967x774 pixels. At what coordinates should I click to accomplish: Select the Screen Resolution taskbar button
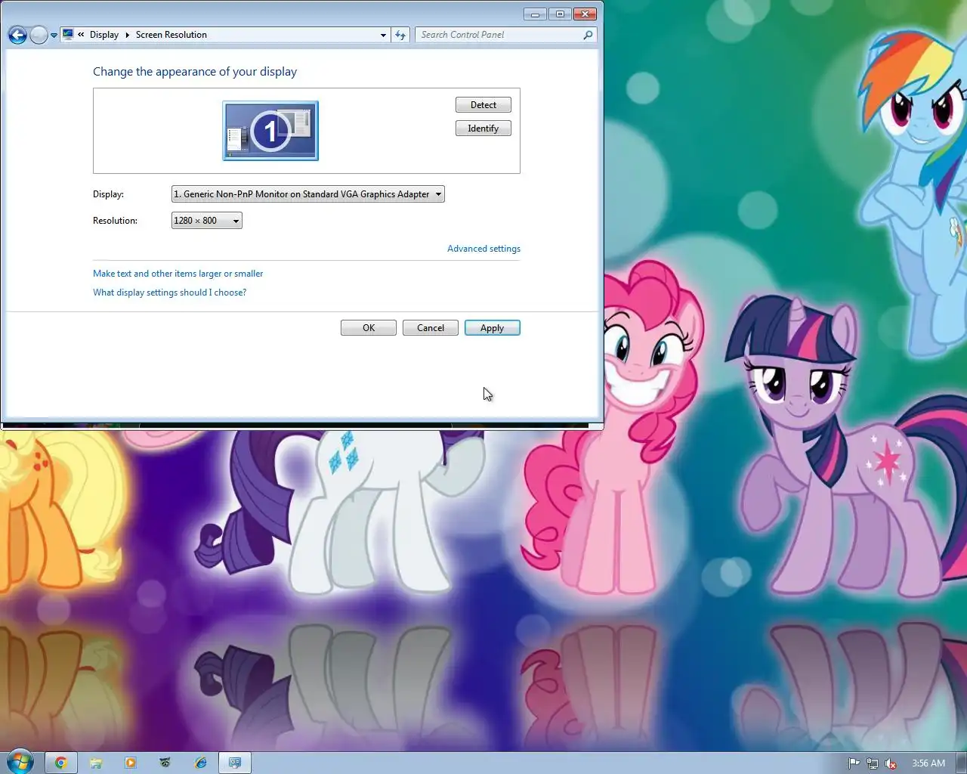click(x=235, y=763)
